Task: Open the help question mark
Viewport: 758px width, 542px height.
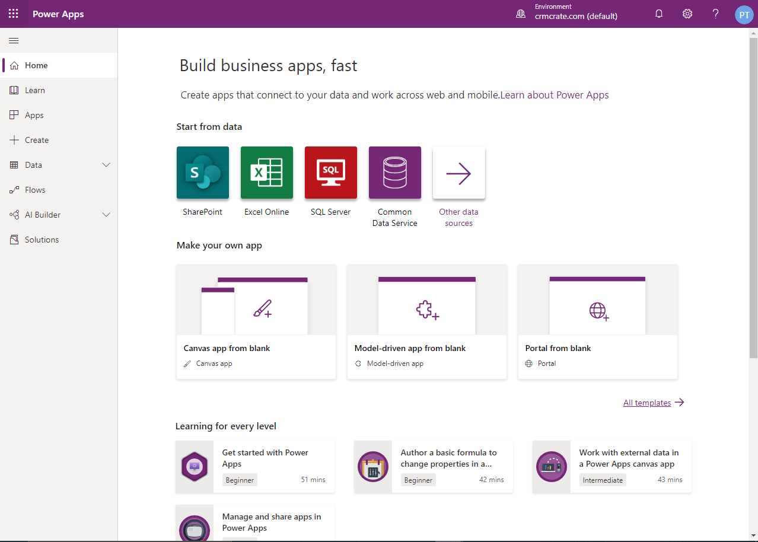Action: coord(716,14)
